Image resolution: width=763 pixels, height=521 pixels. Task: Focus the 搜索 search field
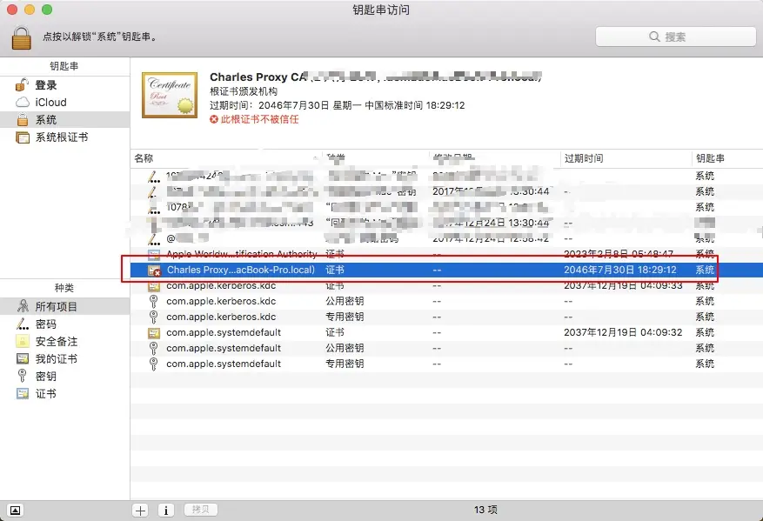click(676, 37)
